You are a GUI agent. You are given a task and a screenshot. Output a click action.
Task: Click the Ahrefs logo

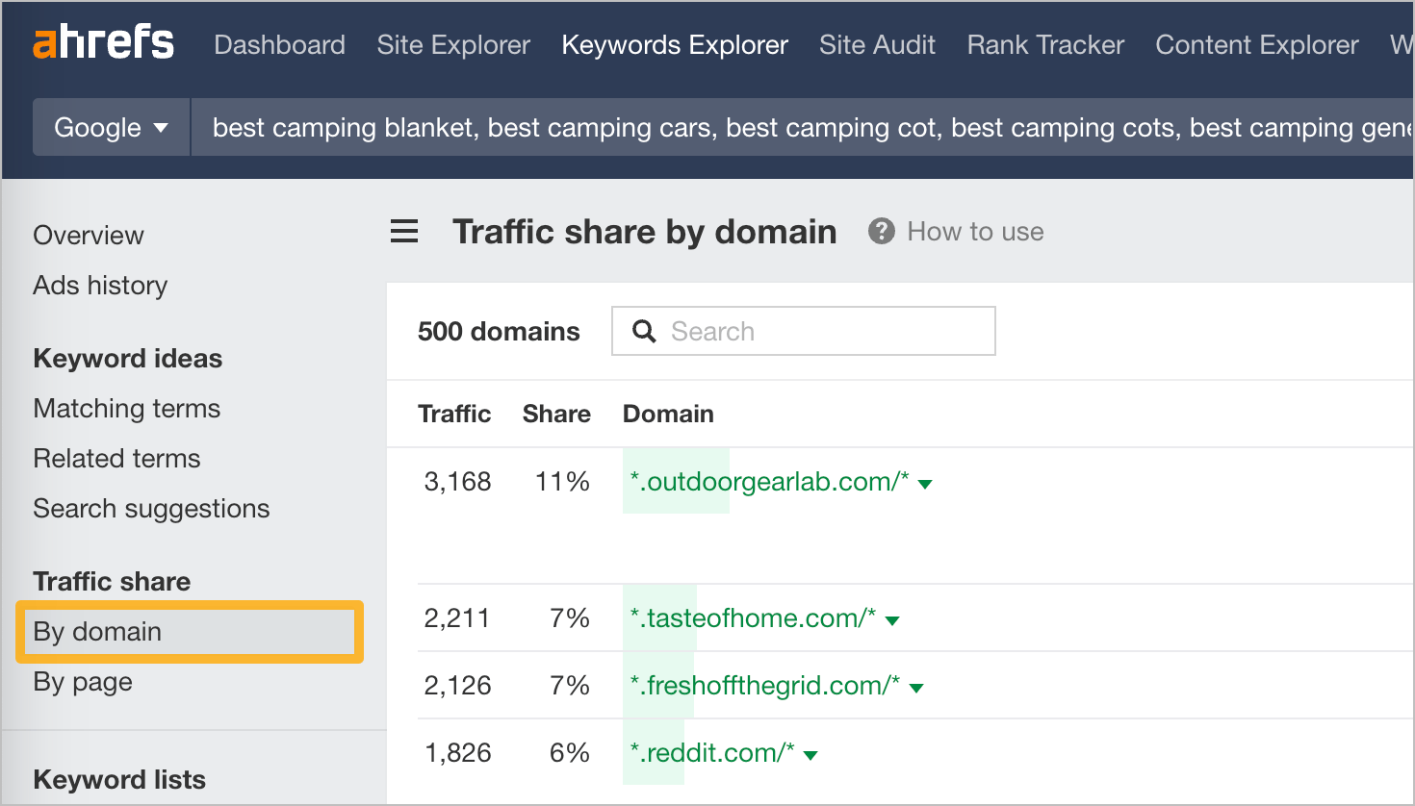[104, 43]
